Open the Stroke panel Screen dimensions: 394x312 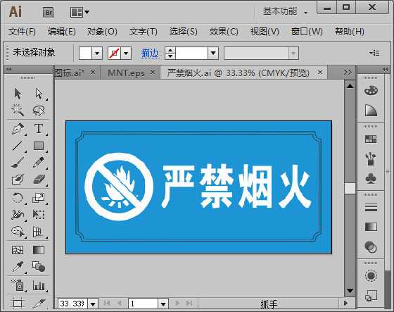[371, 207]
